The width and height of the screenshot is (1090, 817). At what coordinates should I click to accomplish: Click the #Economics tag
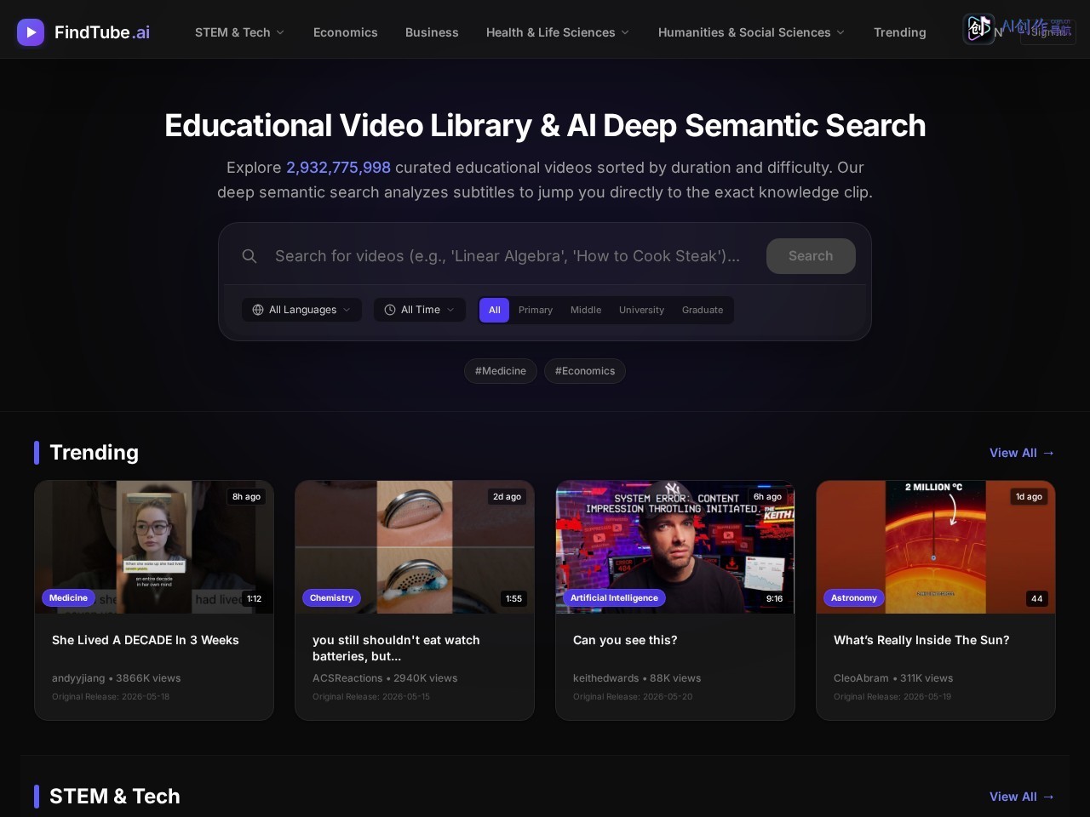(x=585, y=371)
